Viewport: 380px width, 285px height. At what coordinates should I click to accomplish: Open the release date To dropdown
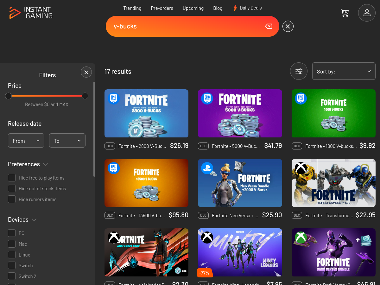[x=67, y=141]
